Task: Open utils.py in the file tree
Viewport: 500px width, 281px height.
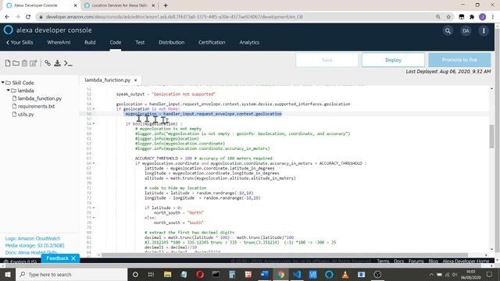Action: tap(26, 115)
